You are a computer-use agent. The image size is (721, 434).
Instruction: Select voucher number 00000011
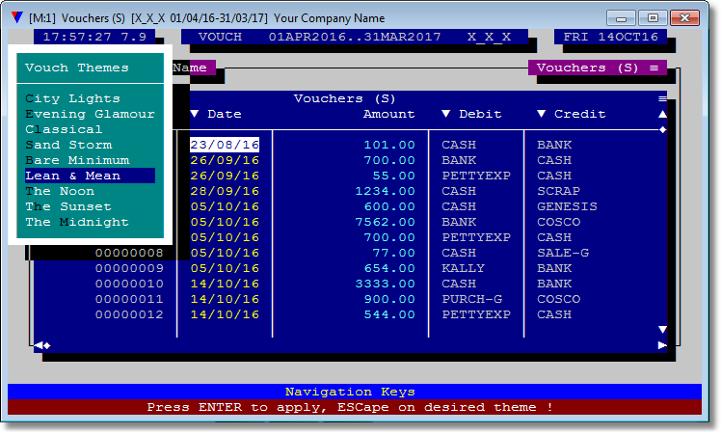tap(129, 299)
